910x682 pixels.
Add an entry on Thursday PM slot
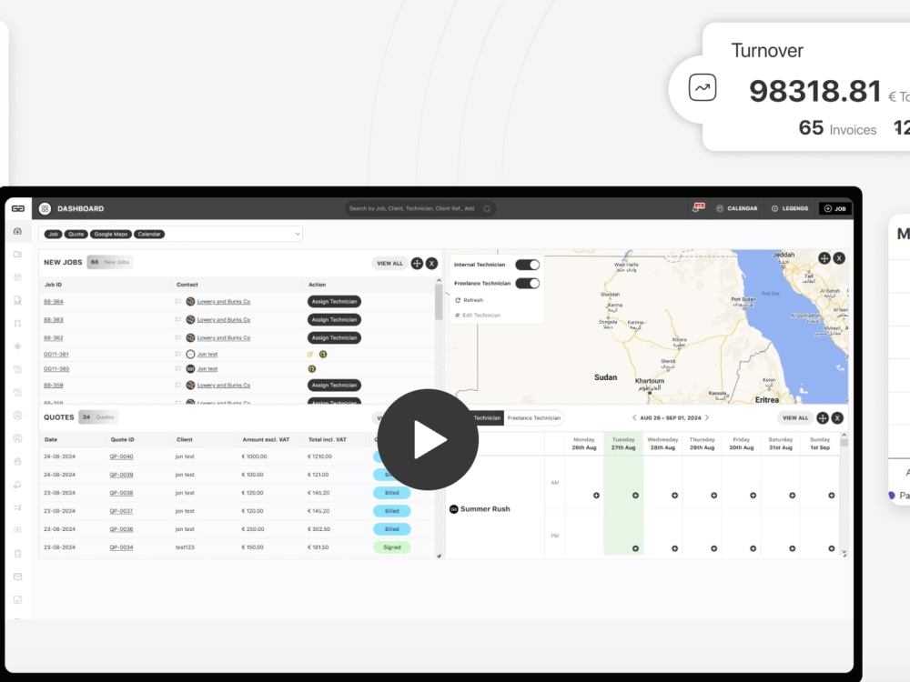713,548
